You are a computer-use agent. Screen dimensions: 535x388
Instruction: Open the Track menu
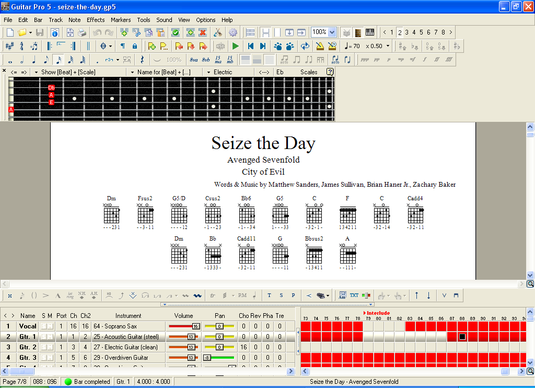(x=55, y=20)
